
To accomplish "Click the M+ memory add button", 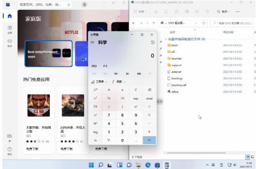I will coord(116,74).
